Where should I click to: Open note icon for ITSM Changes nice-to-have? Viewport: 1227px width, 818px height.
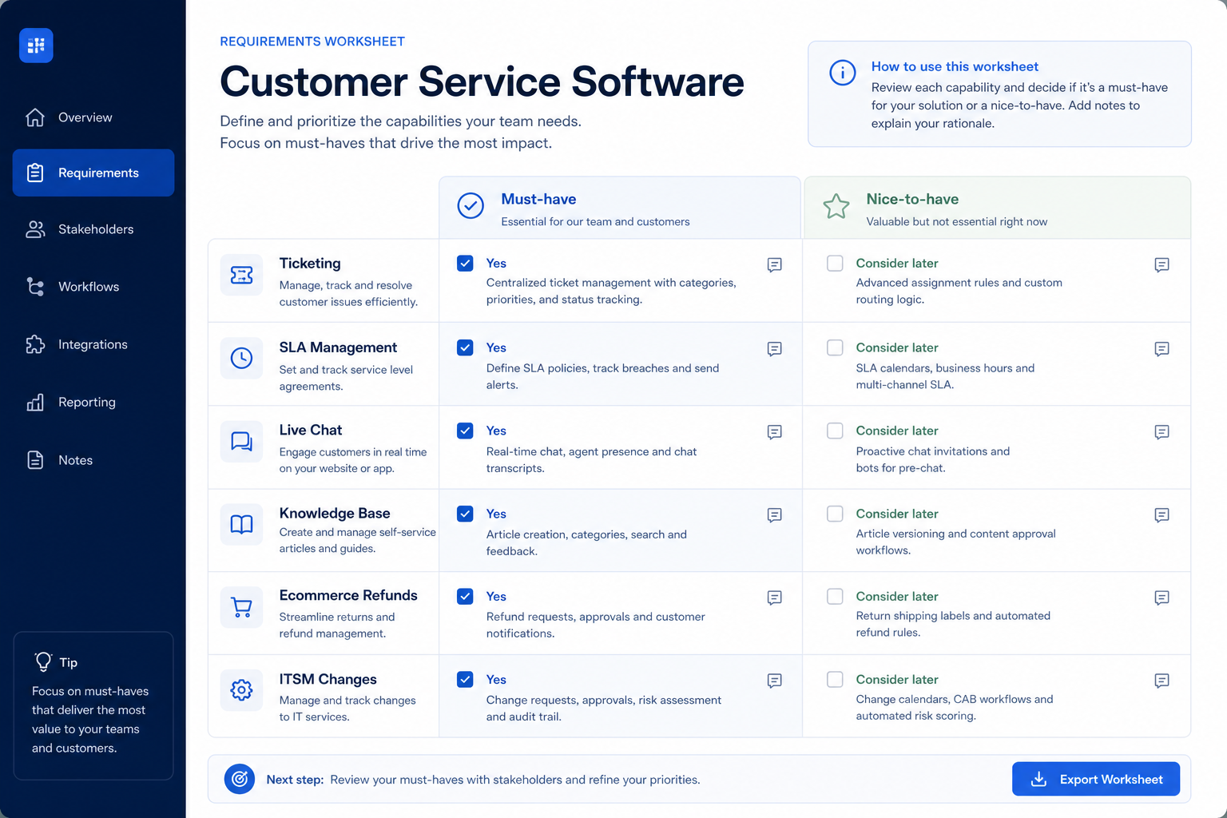[x=1161, y=681]
